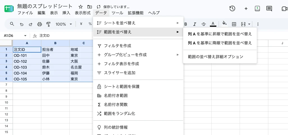Toggle Italic formatting
288x135 pixels.
195,24
